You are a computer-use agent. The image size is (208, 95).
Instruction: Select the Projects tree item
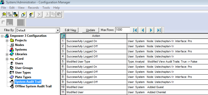pos(21,40)
